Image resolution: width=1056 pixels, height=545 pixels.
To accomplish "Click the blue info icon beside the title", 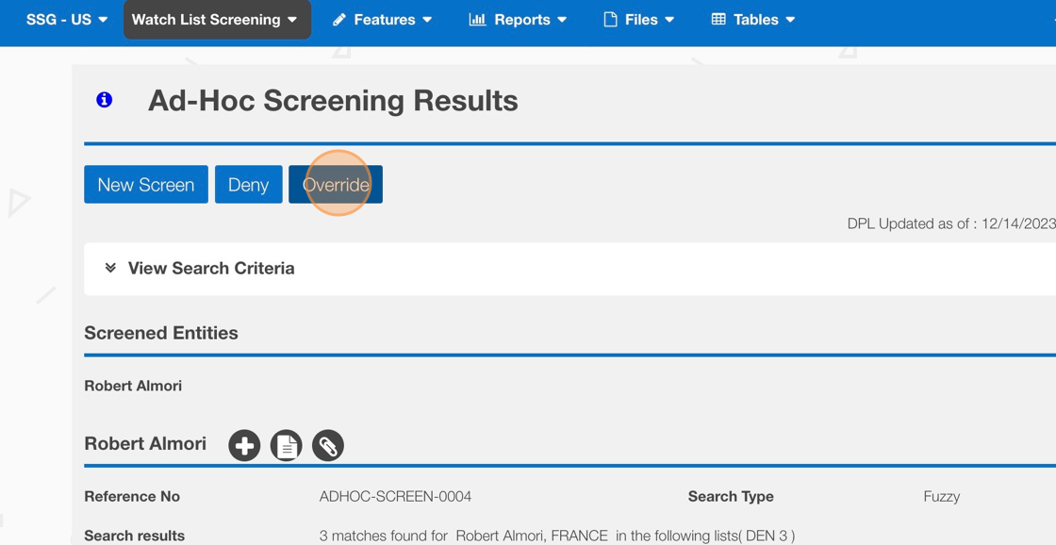I will (105, 100).
